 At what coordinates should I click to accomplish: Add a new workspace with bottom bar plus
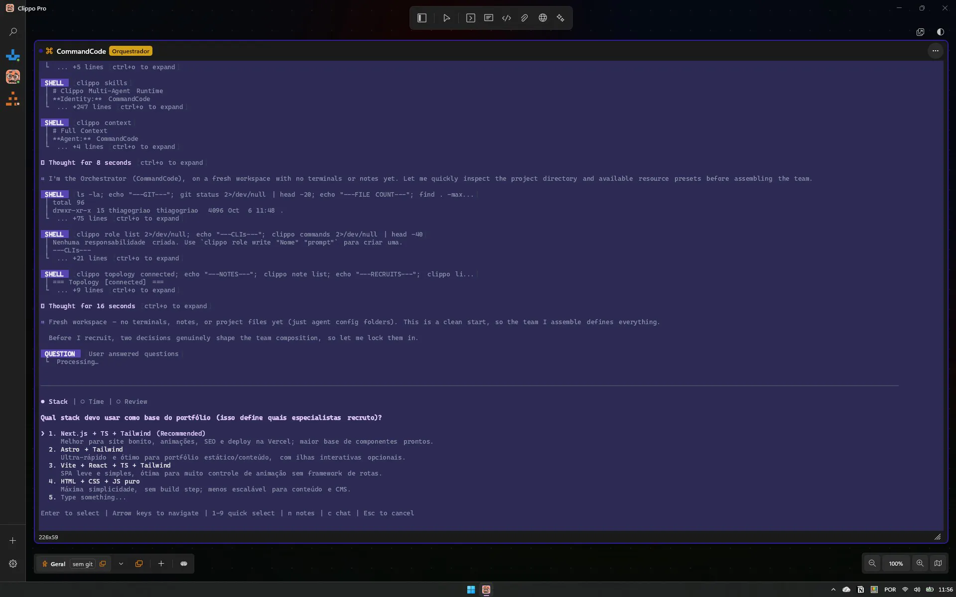click(x=161, y=564)
